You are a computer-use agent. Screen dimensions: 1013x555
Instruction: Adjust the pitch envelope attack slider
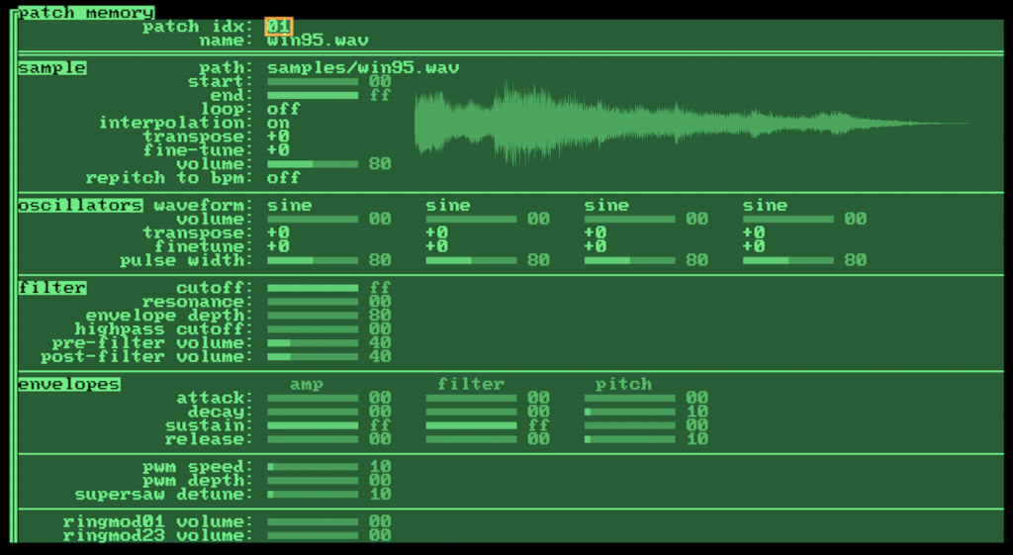pos(630,398)
